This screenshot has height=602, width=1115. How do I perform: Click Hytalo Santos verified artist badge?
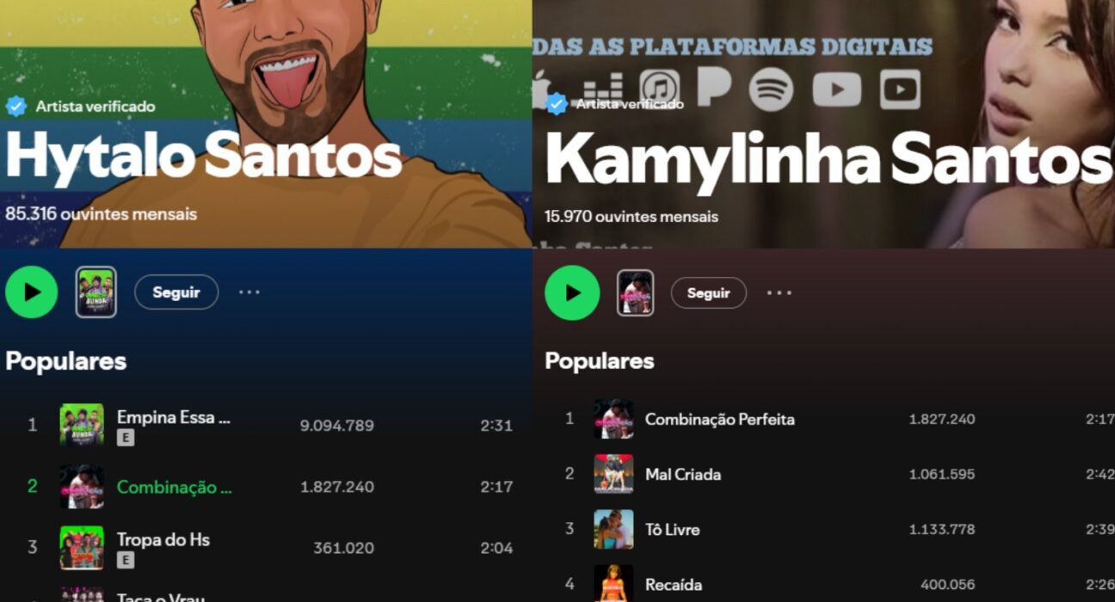[x=16, y=107]
